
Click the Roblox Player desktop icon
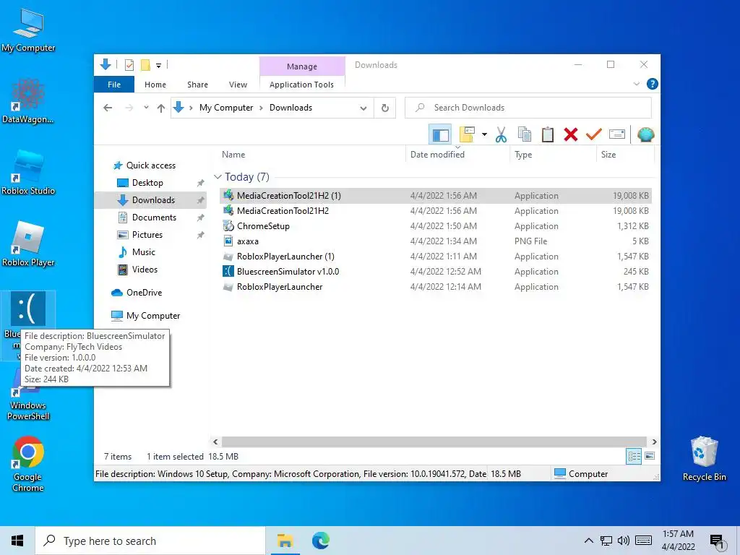28,244
